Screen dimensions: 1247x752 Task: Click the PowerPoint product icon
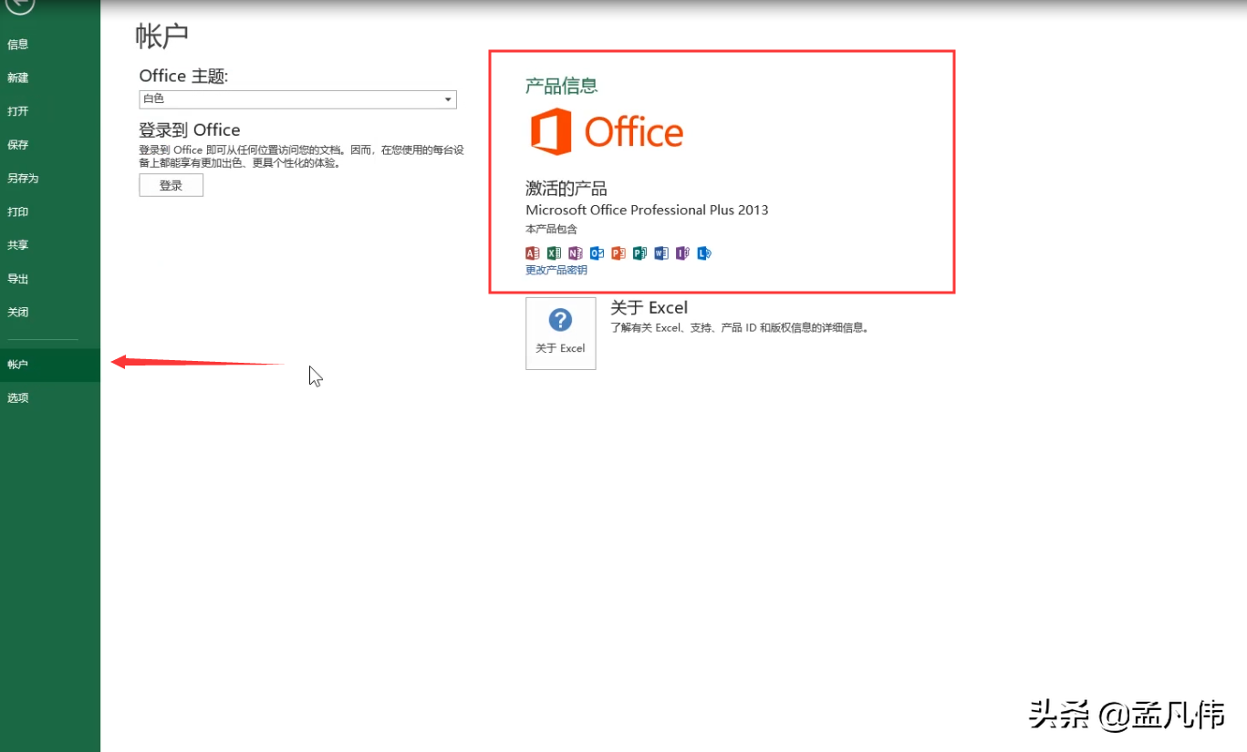point(618,253)
